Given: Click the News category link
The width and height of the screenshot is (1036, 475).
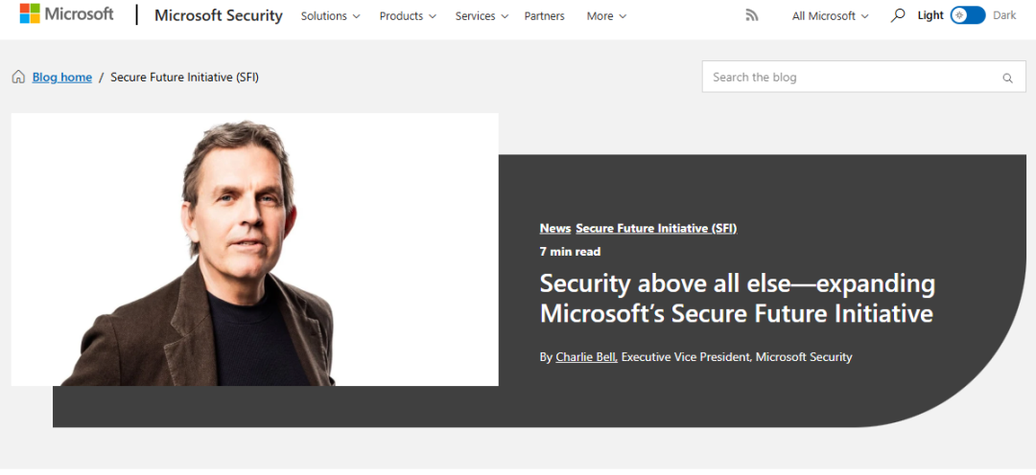Looking at the screenshot, I should coord(554,228).
